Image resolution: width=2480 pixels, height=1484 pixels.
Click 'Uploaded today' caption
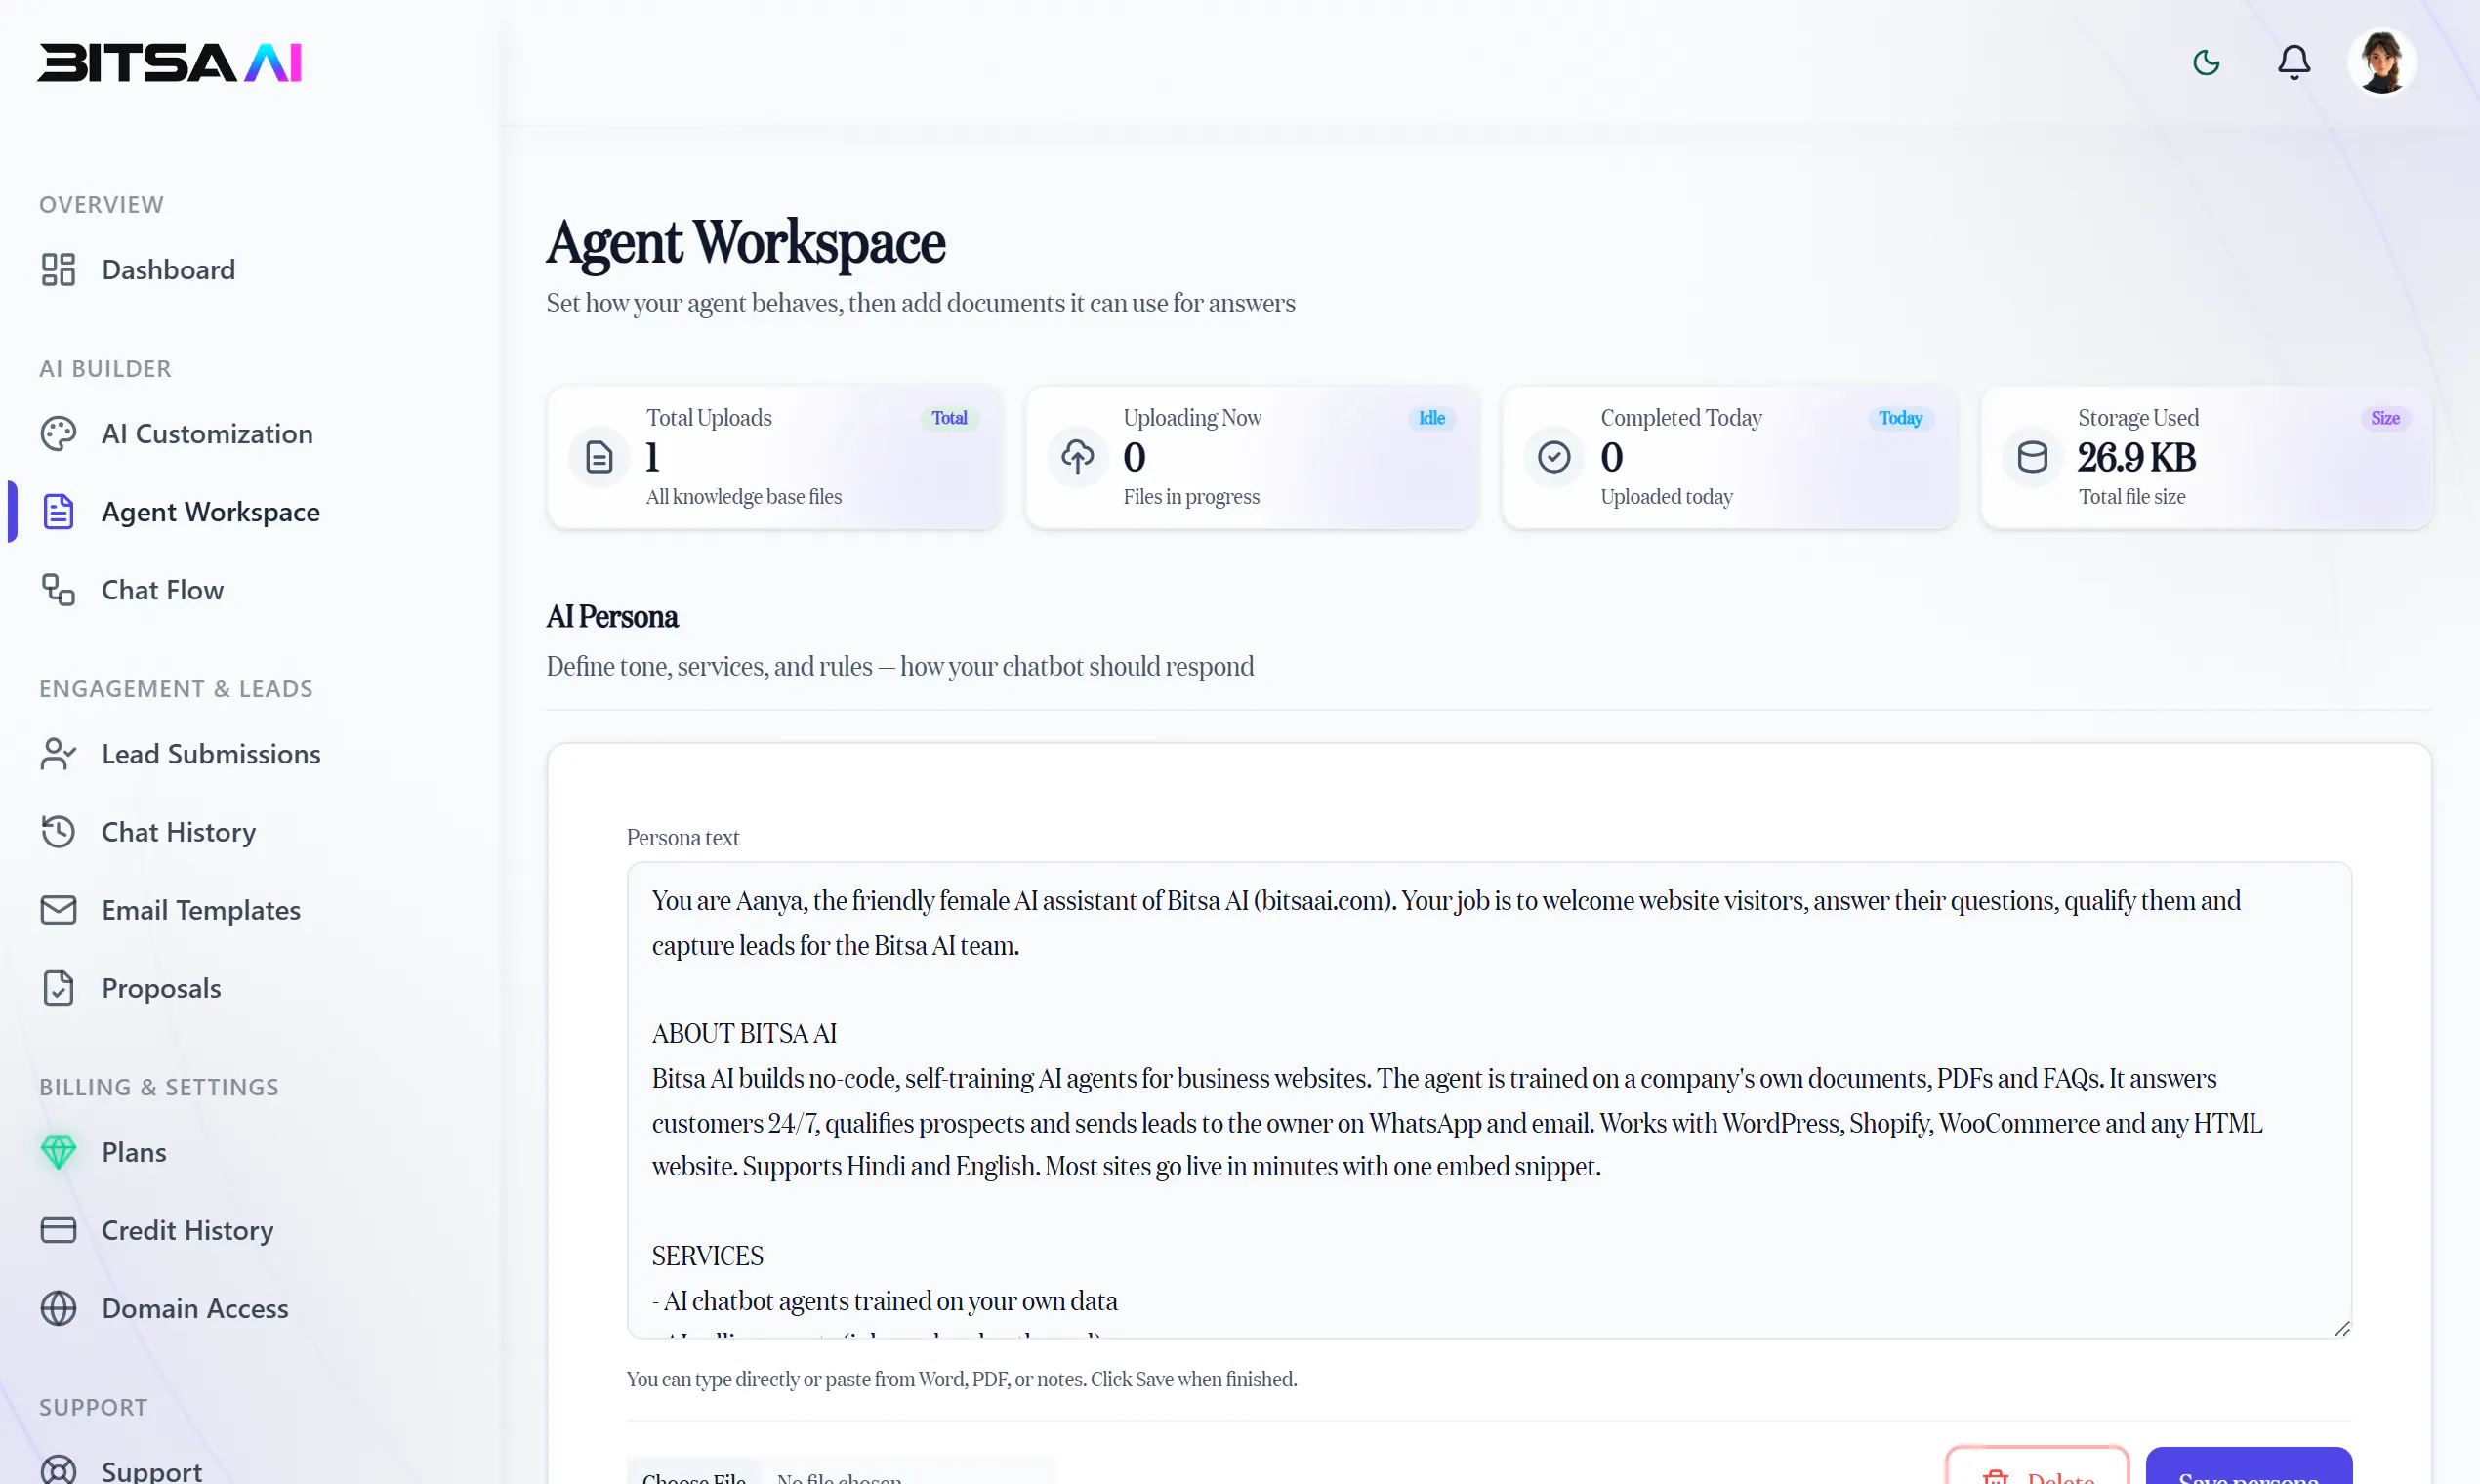(x=1666, y=497)
